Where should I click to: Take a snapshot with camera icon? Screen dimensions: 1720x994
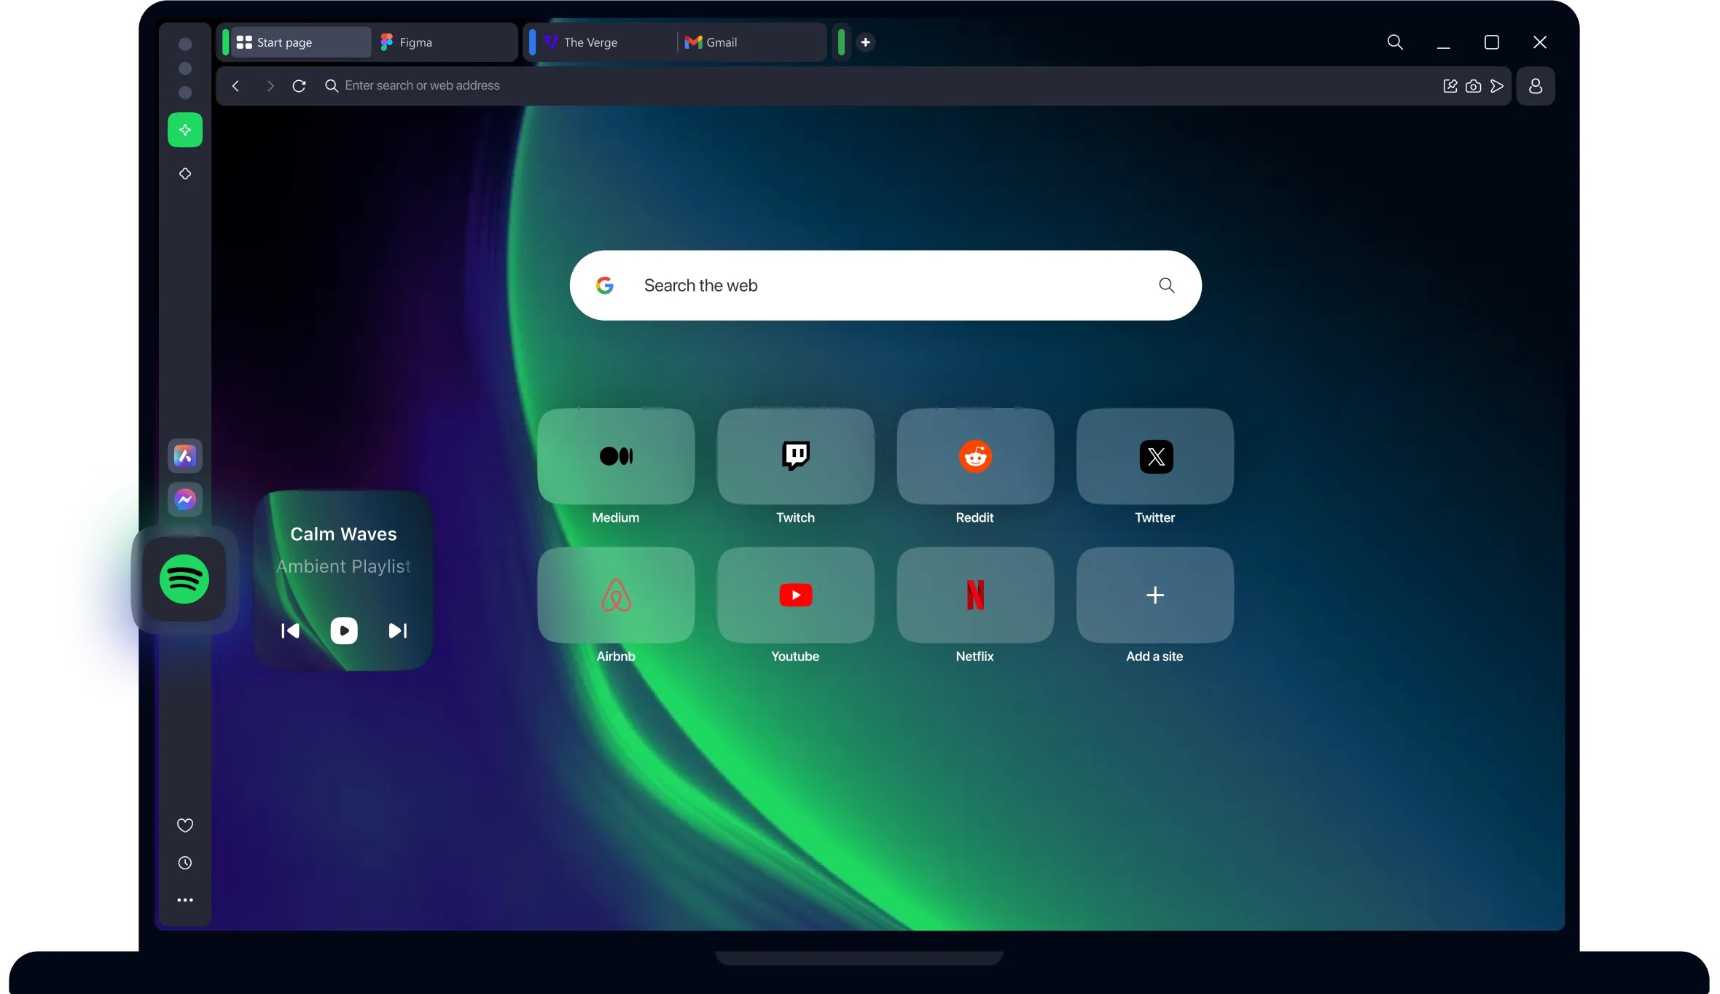click(x=1474, y=86)
